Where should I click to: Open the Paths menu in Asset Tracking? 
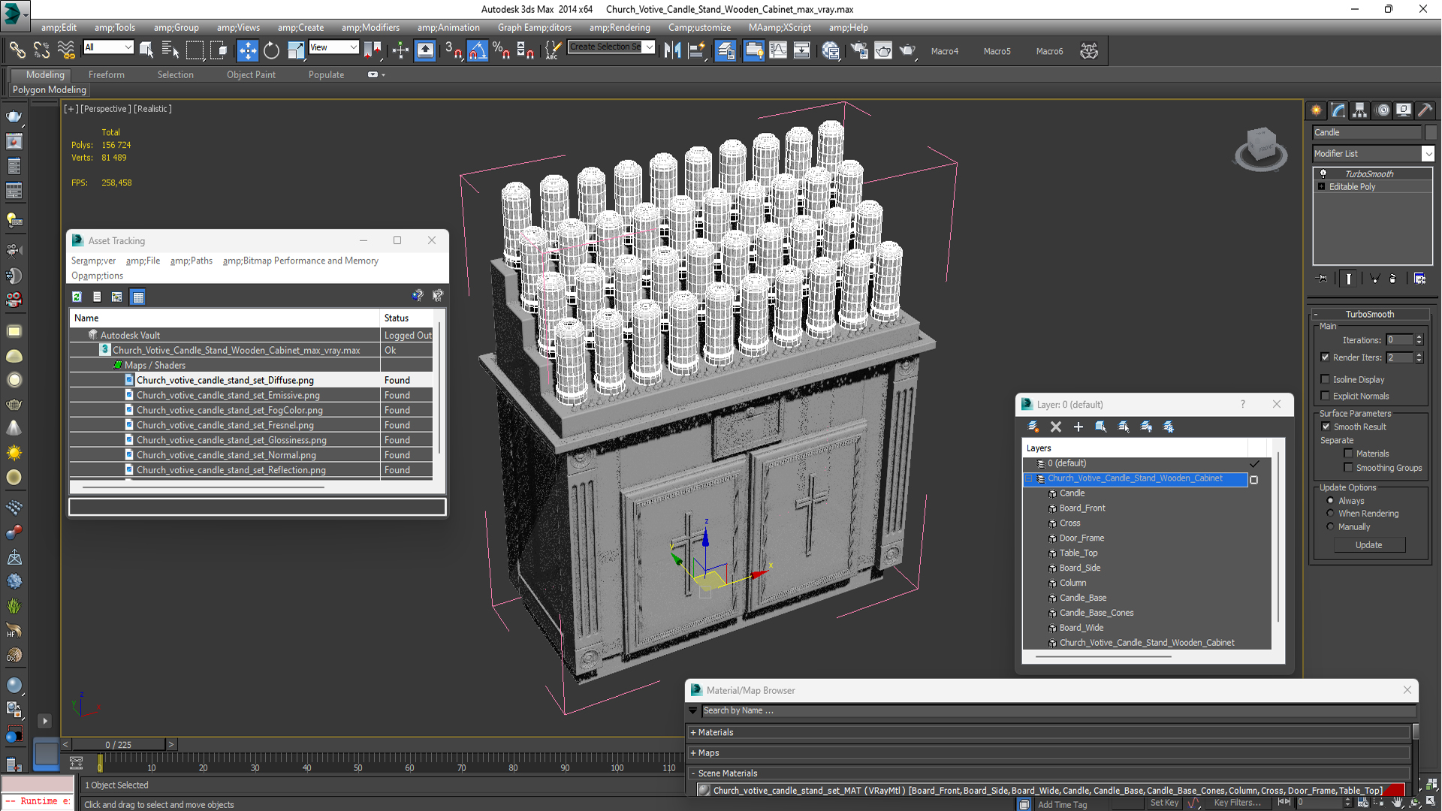point(191,261)
